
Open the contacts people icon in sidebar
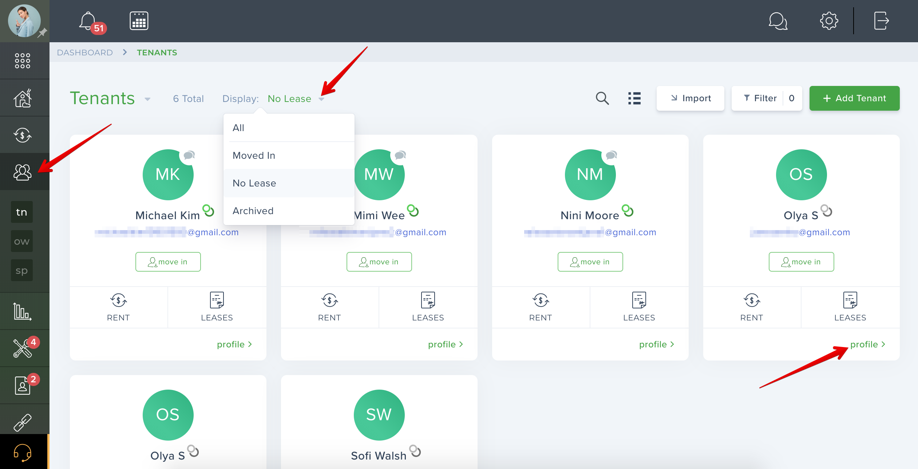click(23, 172)
